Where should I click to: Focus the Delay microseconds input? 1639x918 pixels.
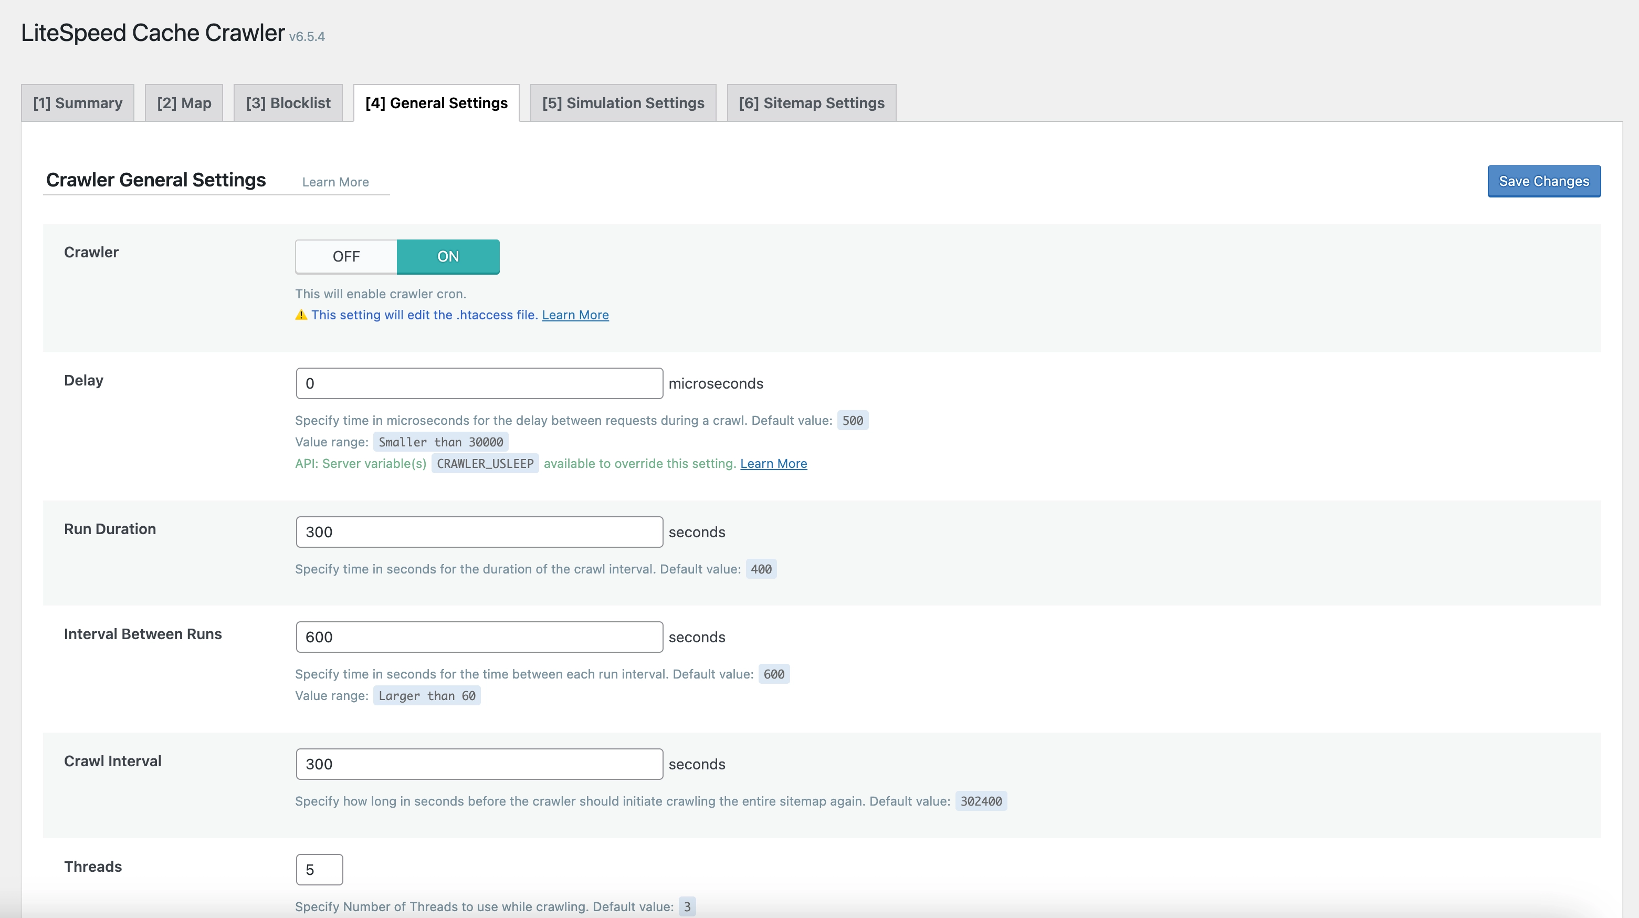pyautogui.click(x=479, y=383)
